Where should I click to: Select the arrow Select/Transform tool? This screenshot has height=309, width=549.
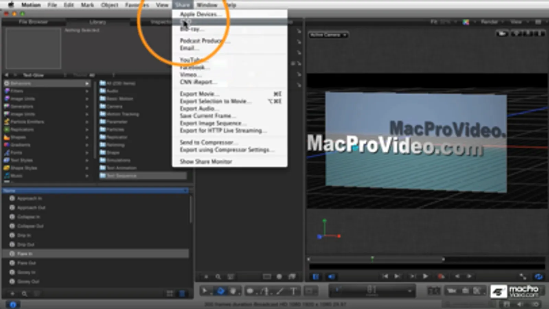point(205,291)
